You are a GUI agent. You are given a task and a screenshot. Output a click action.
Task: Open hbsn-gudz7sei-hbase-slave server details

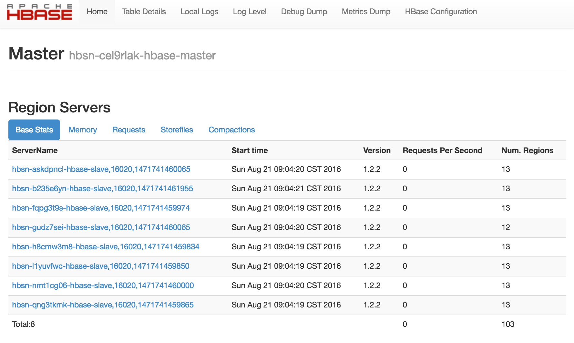(x=101, y=227)
